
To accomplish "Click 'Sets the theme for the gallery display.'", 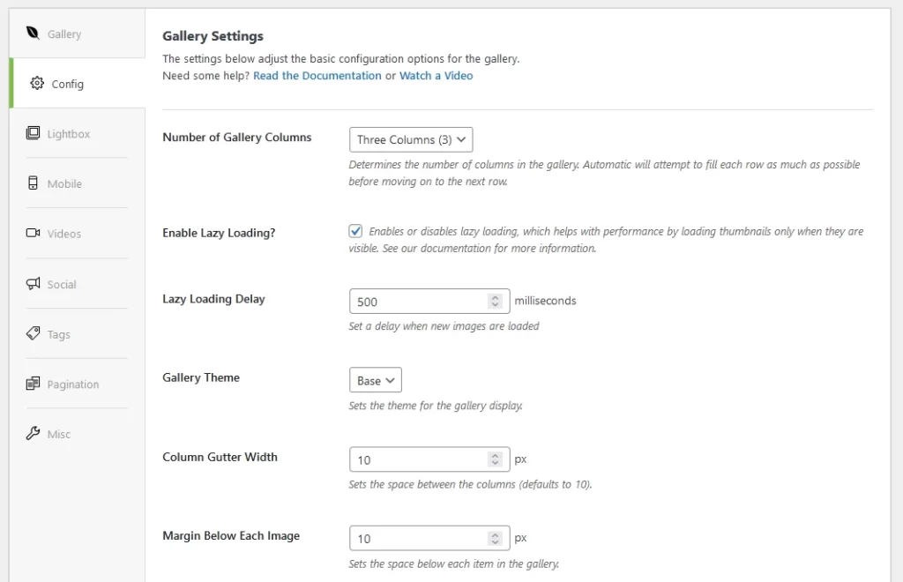I will [436, 406].
